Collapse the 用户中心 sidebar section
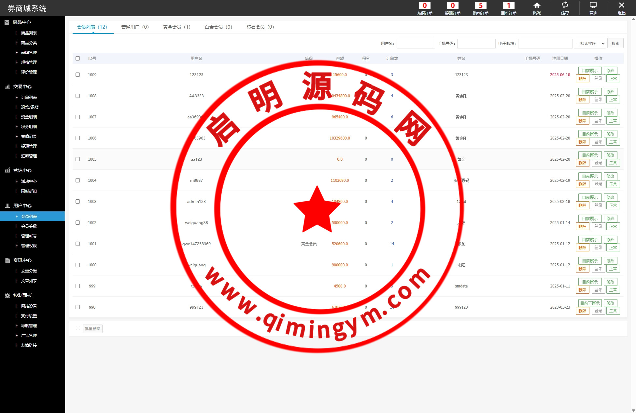The image size is (636, 413). pyautogui.click(x=22, y=206)
